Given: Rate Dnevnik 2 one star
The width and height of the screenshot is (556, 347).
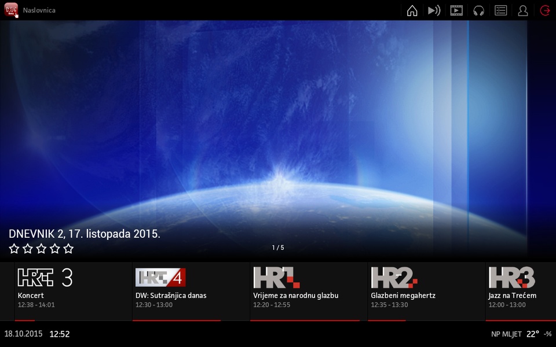Looking at the screenshot, I should coord(14,249).
